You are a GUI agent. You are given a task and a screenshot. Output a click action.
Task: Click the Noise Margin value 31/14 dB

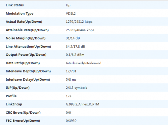coord(73,38)
